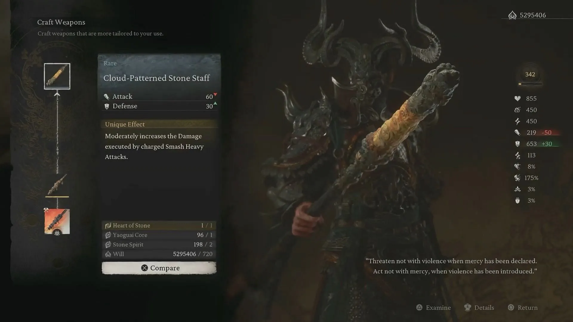Image resolution: width=573 pixels, height=322 pixels.
Task: Click the Return button at bottom right
Action: [x=527, y=307]
